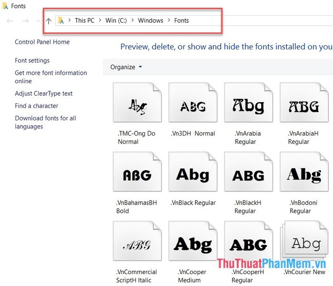This screenshot has width=333, height=286.
Task: Click the Fonts window title icon
Action: point(5,6)
